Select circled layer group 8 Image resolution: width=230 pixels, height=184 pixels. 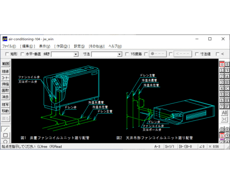coord(227,130)
